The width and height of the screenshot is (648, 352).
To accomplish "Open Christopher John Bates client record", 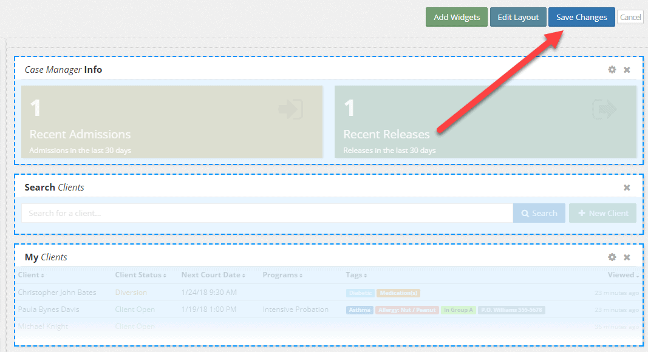I will 57,293.
